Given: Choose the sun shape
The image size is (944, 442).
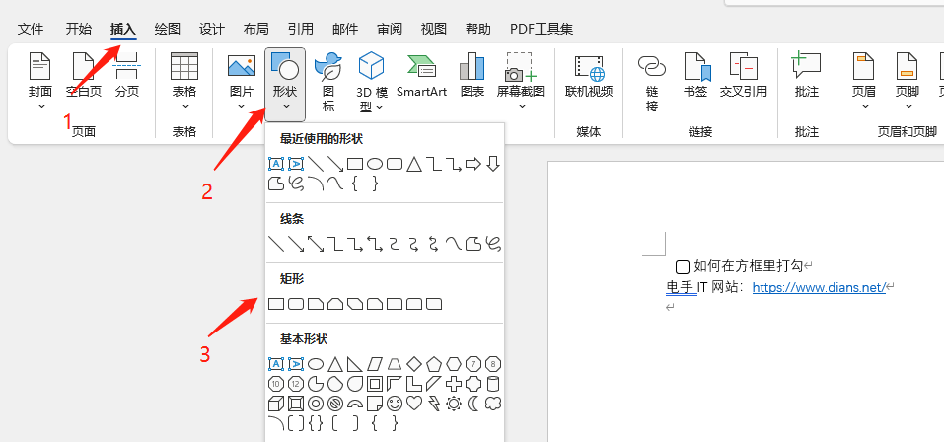Looking at the screenshot, I should pyautogui.click(x=454, y=404).
